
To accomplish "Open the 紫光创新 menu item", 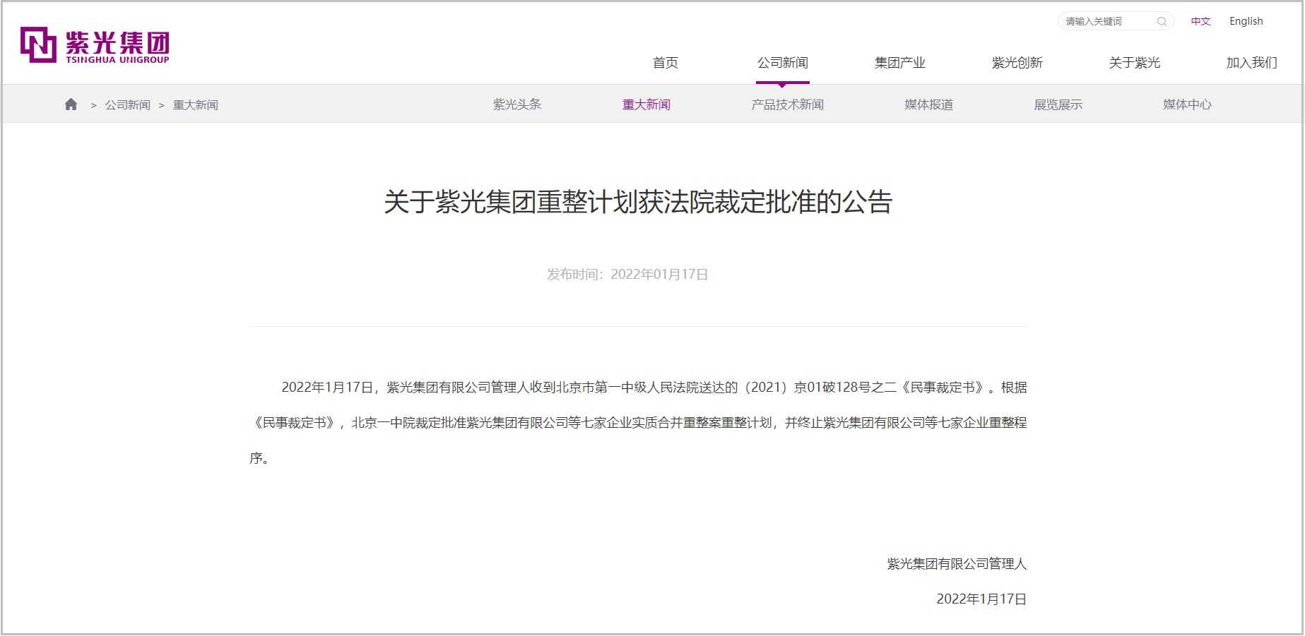I will (1017, 63).
